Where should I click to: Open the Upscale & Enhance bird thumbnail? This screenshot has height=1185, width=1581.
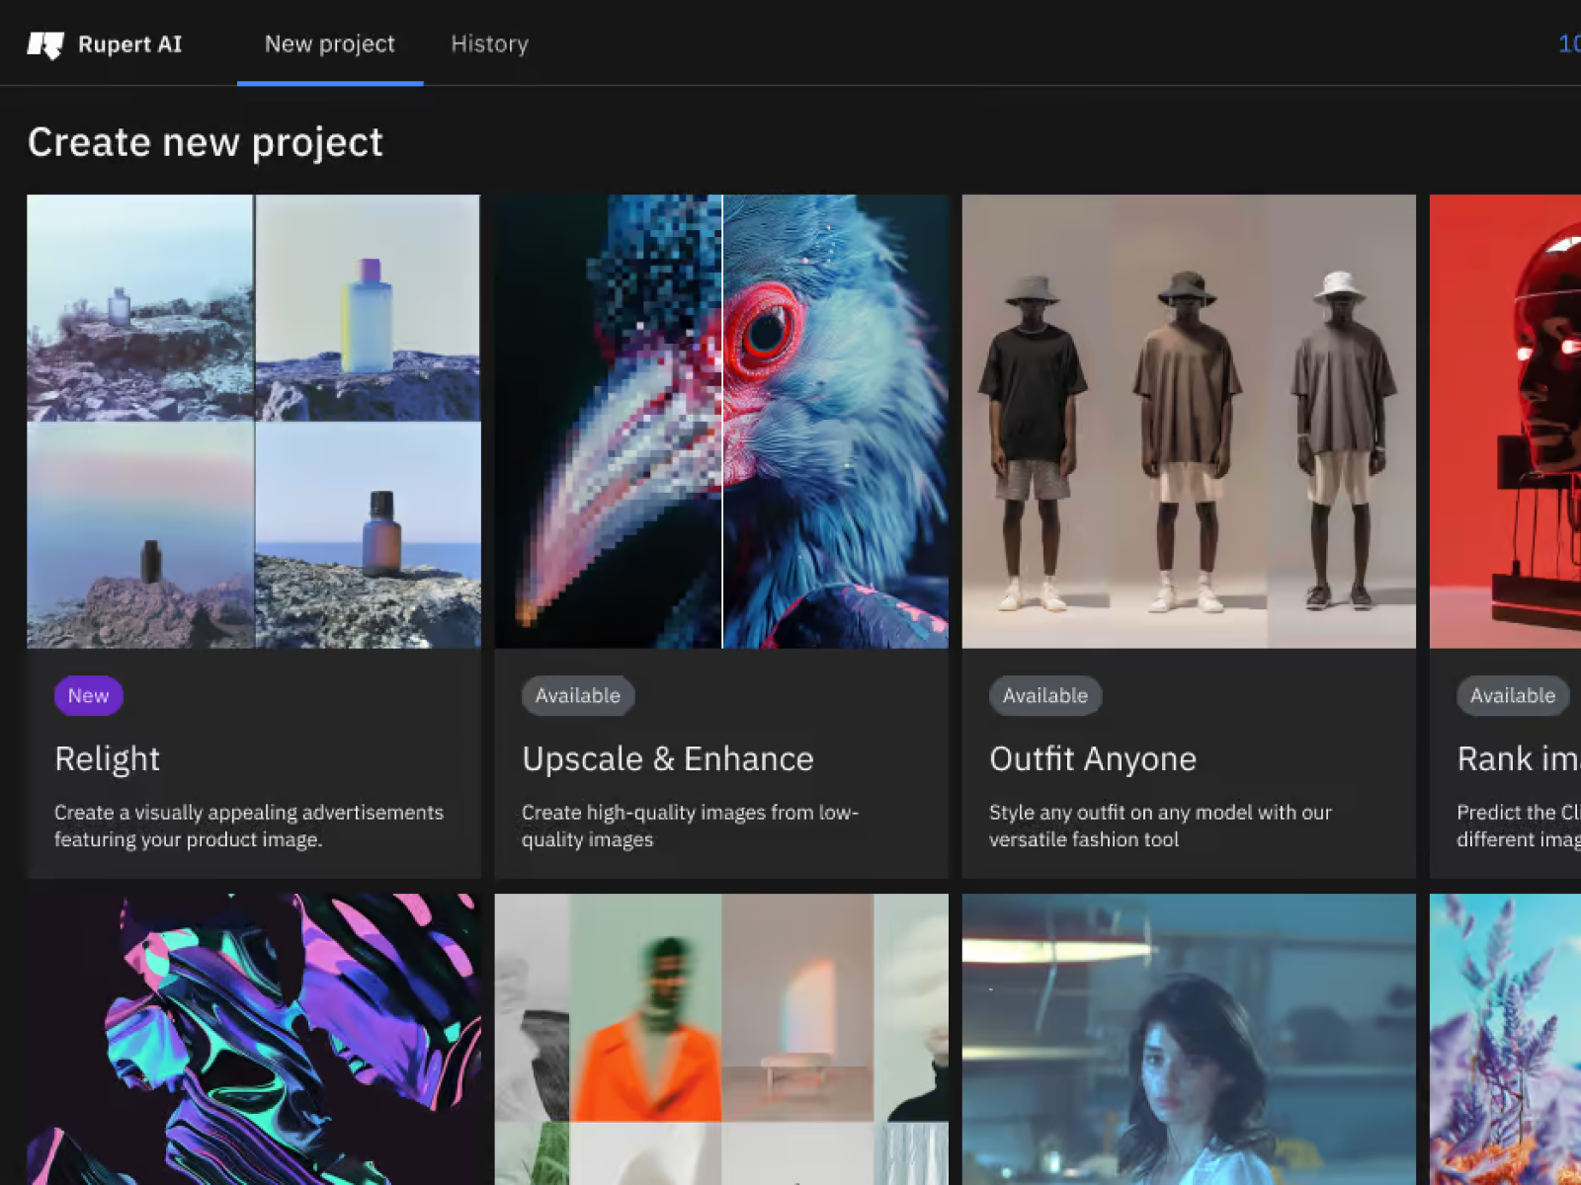tap(721, 422)
